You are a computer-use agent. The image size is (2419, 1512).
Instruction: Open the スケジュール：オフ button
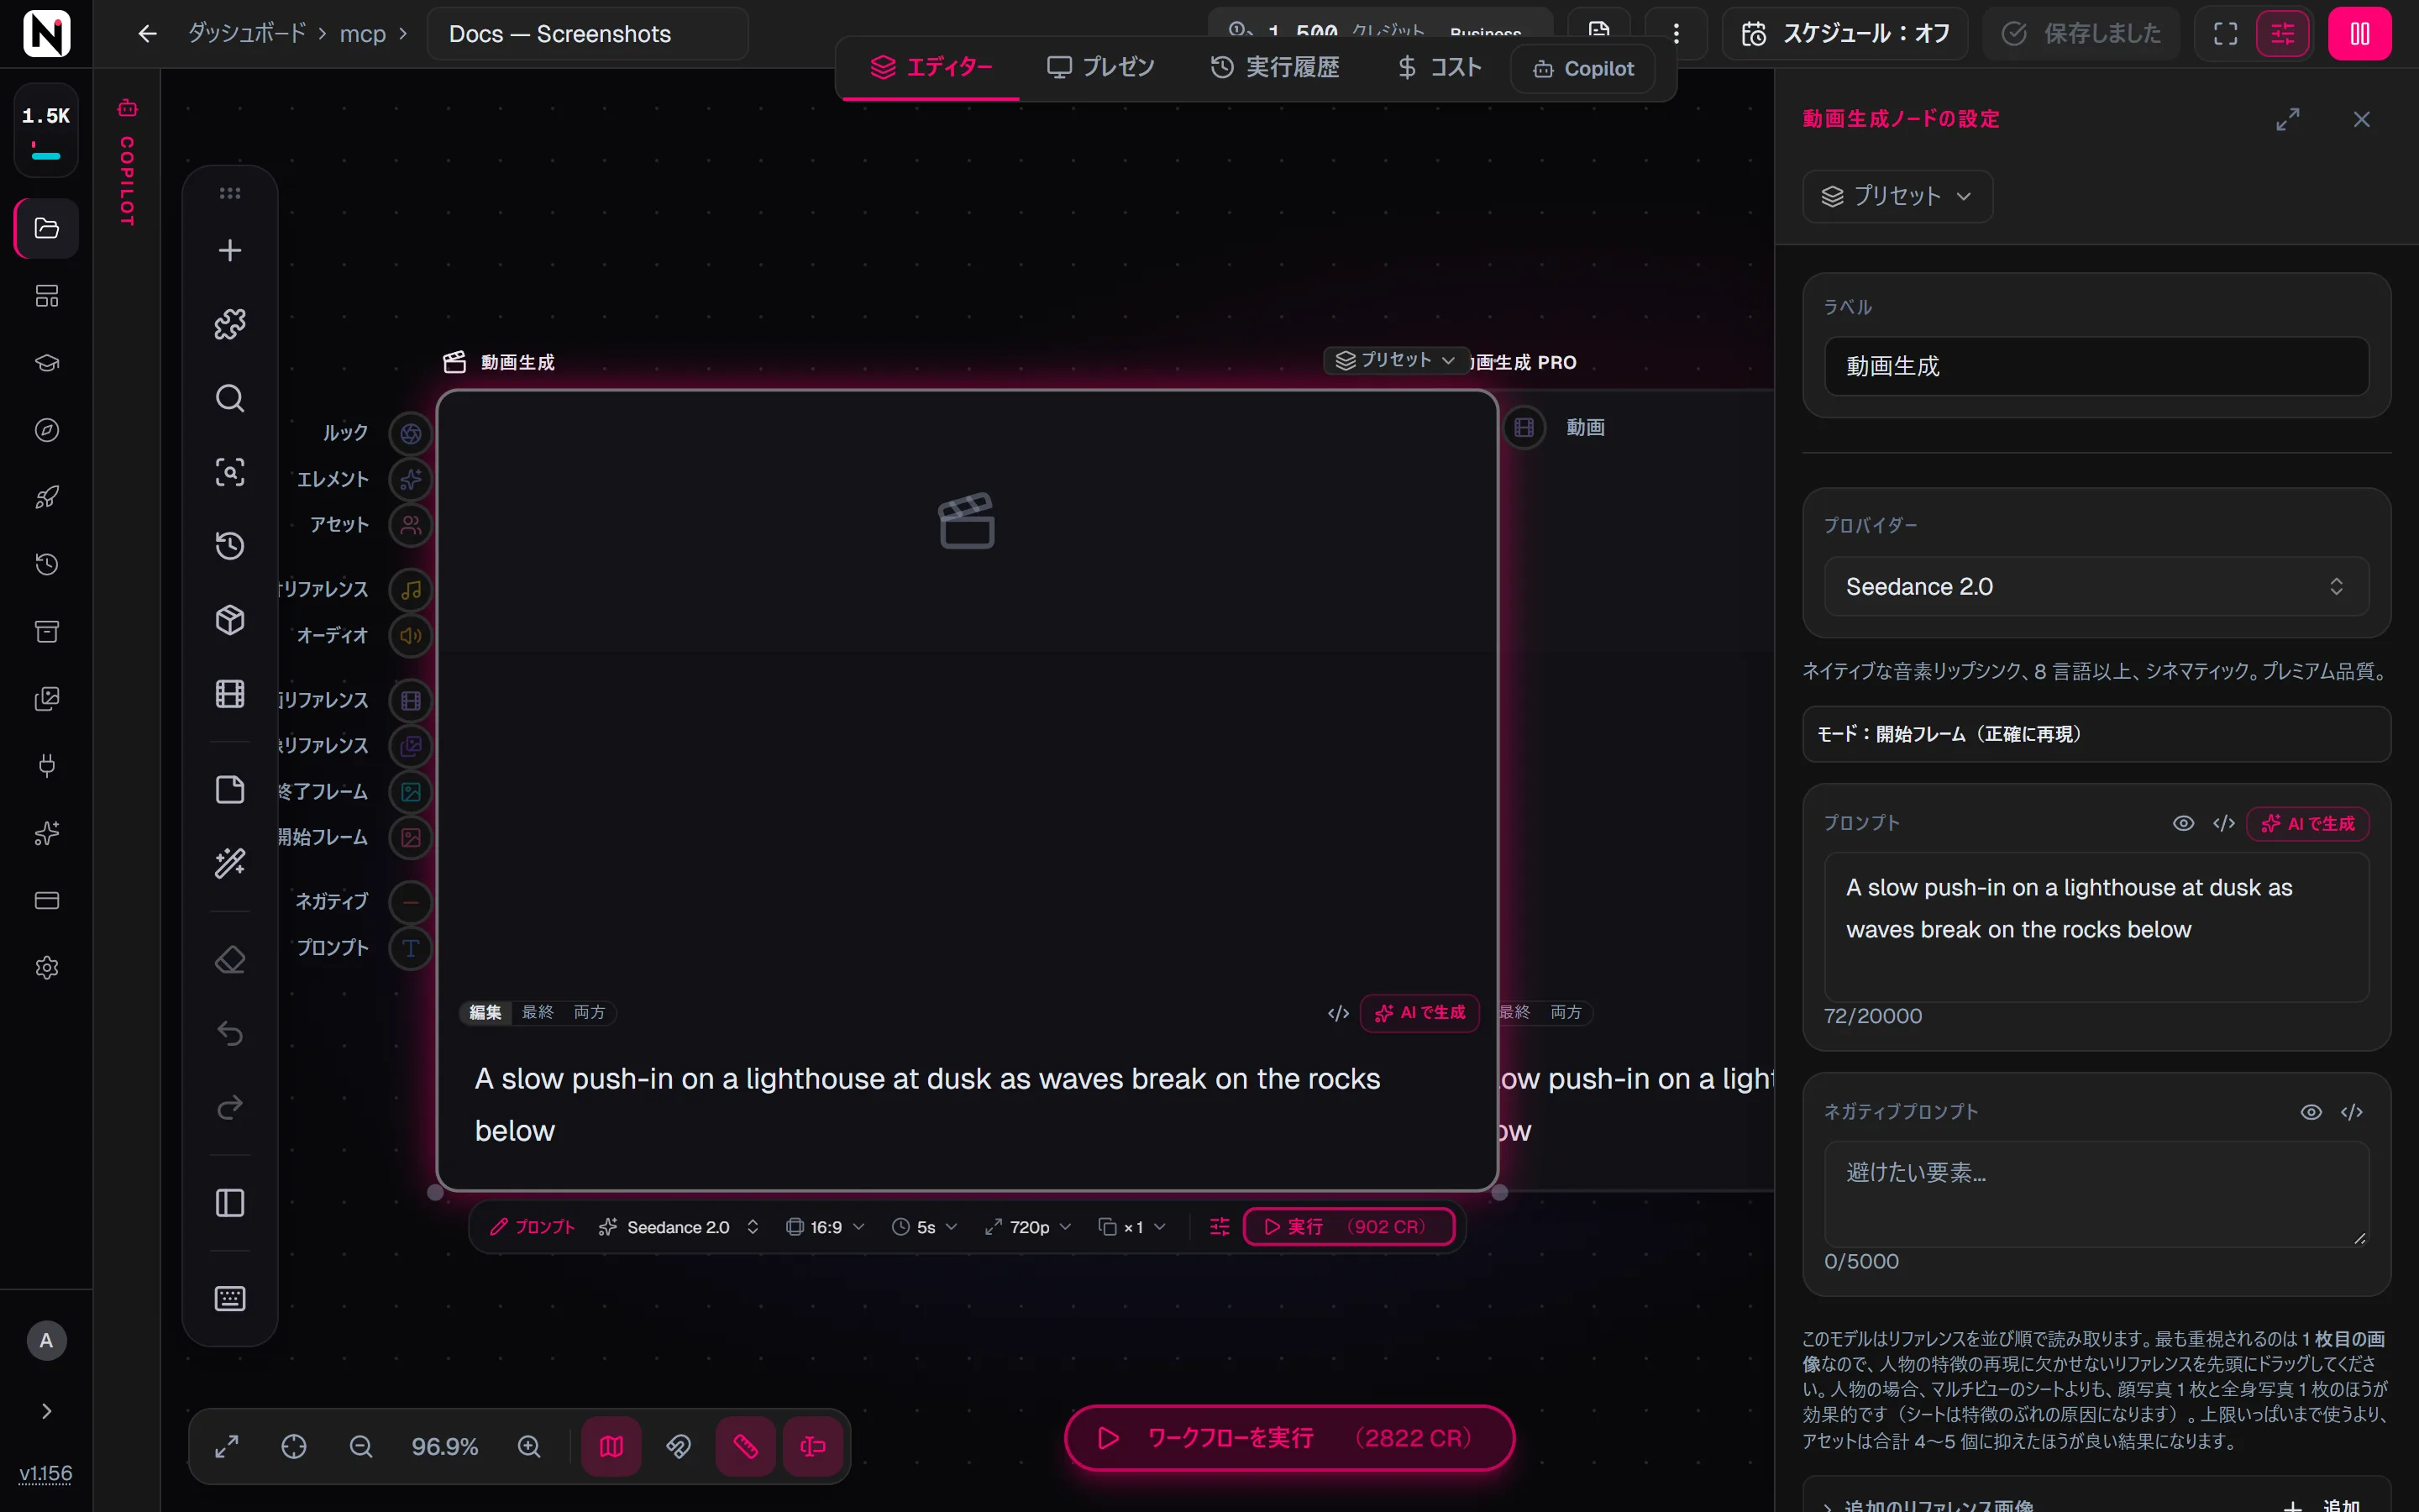(1845, 34)
